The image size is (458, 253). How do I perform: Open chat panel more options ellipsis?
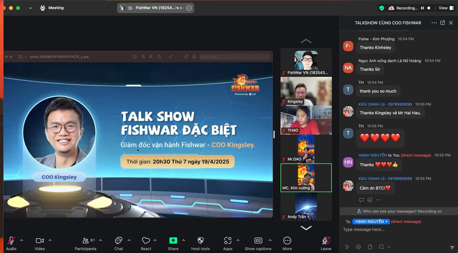click(434, 23)
